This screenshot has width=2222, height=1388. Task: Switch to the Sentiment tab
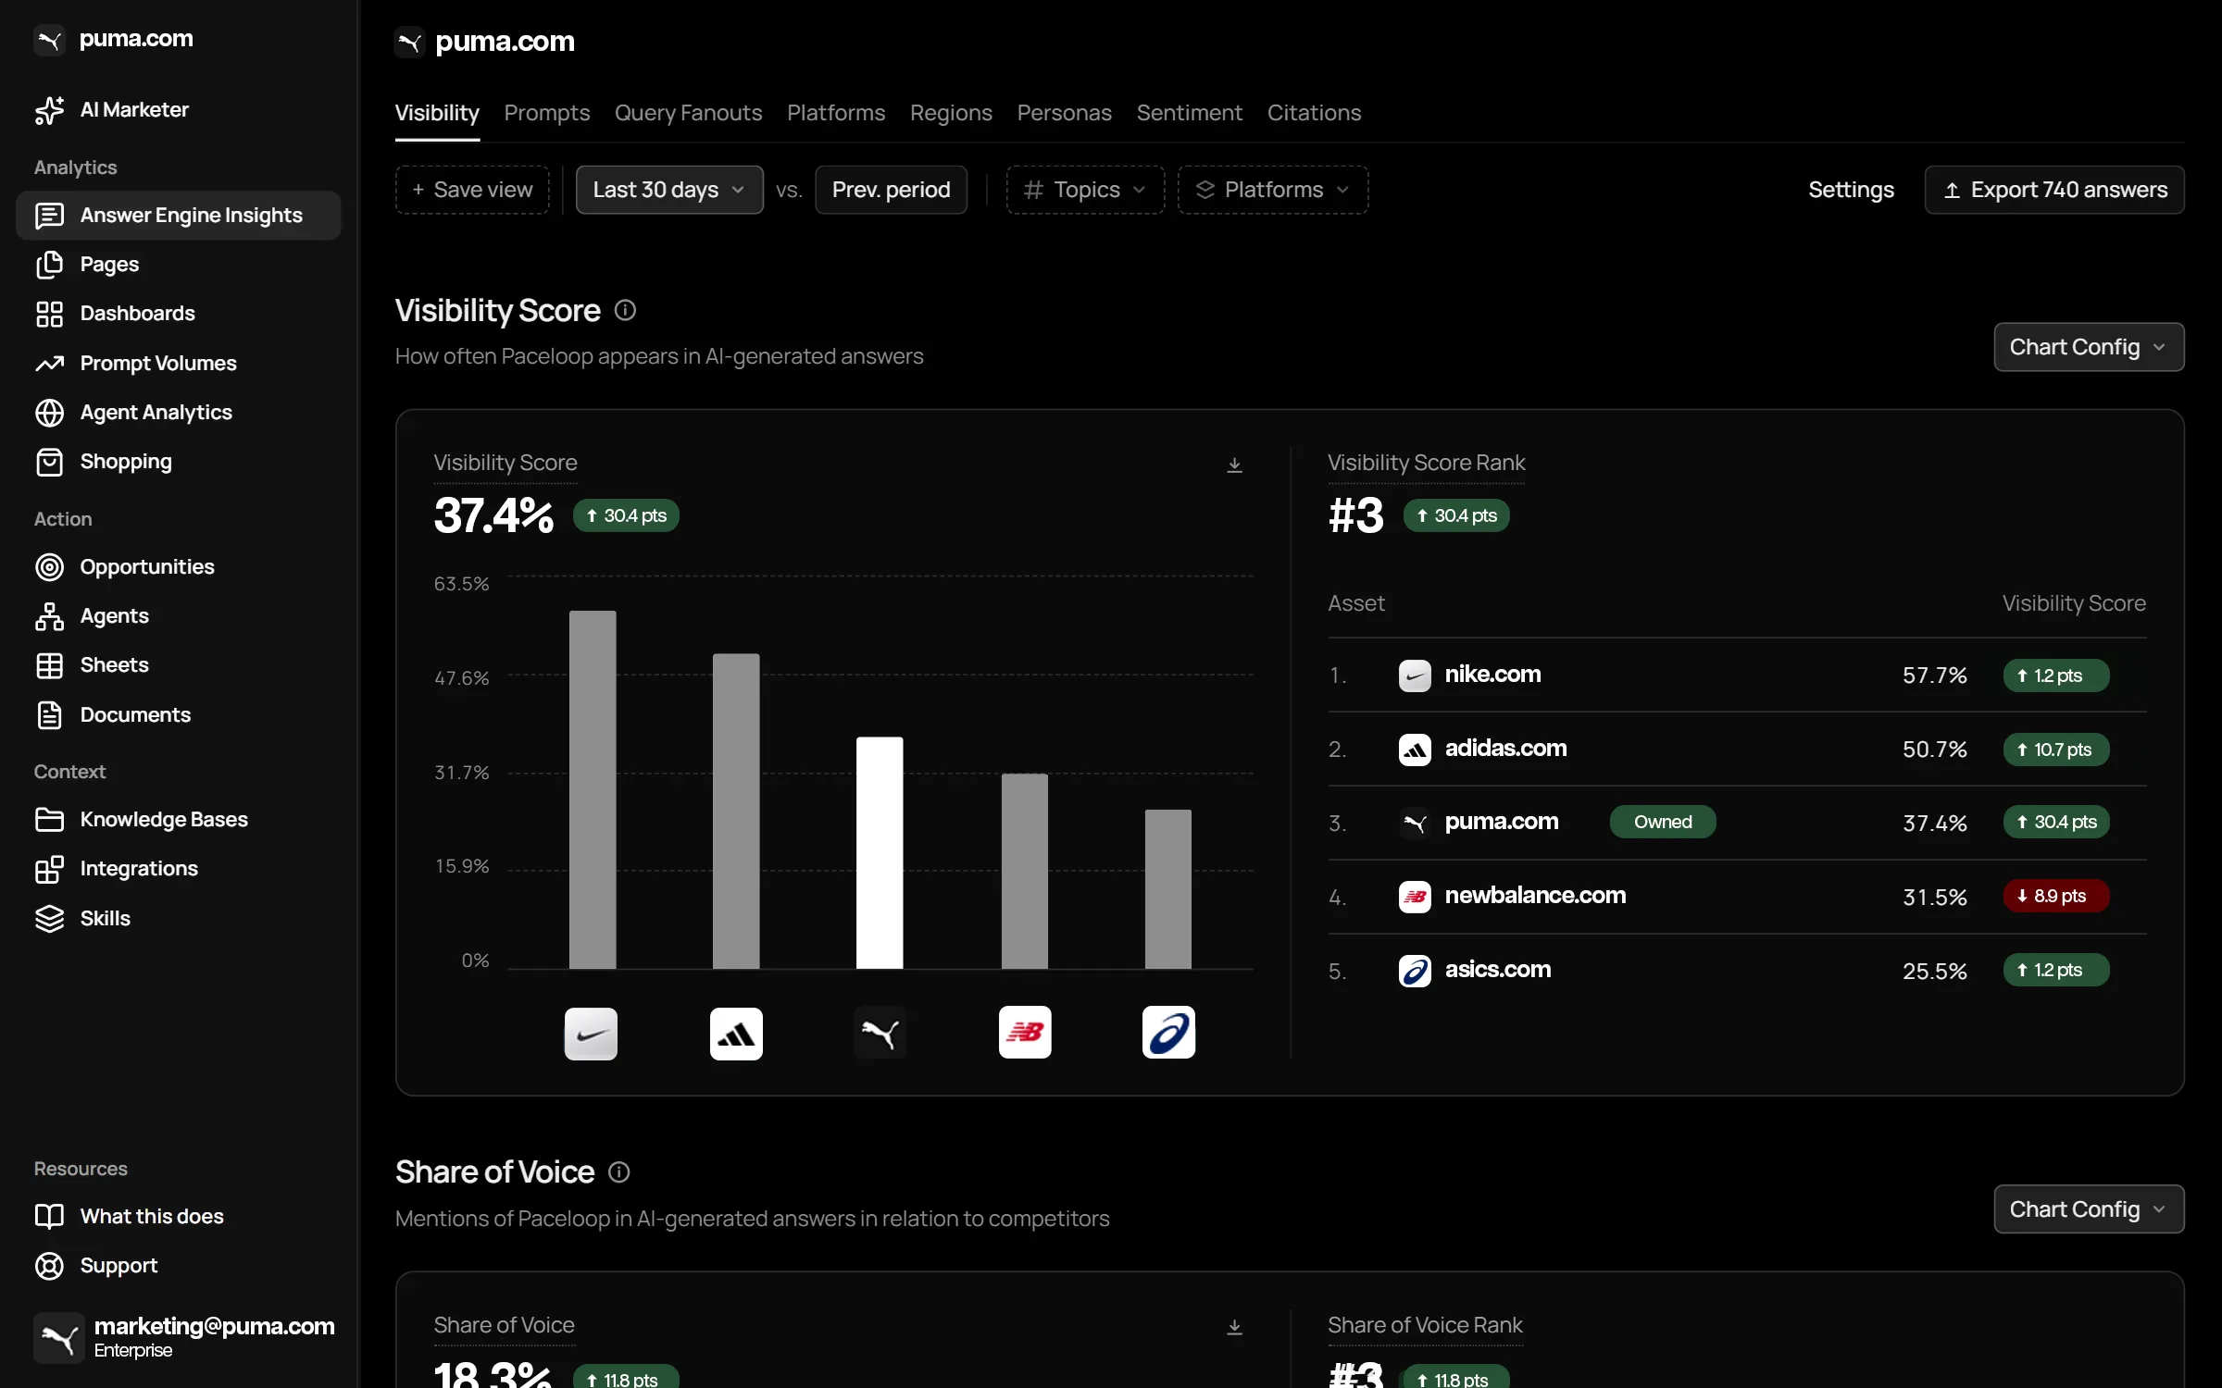[1189, 113]
